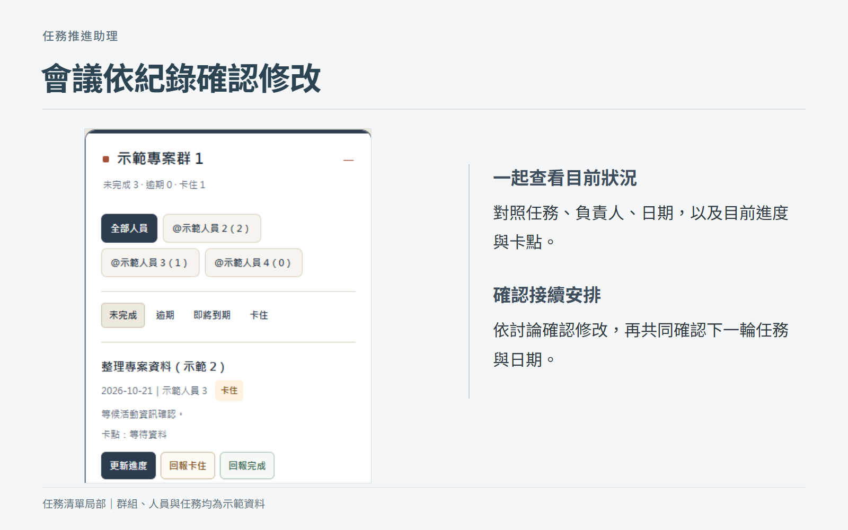Screen dimensions: 848x530
Task: Filter by @示範人員 2 (2)
Action: pos(212,228)
